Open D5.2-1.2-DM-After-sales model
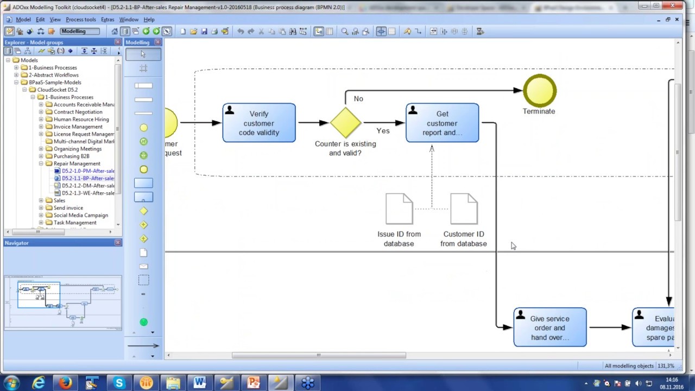 point(88,186)
